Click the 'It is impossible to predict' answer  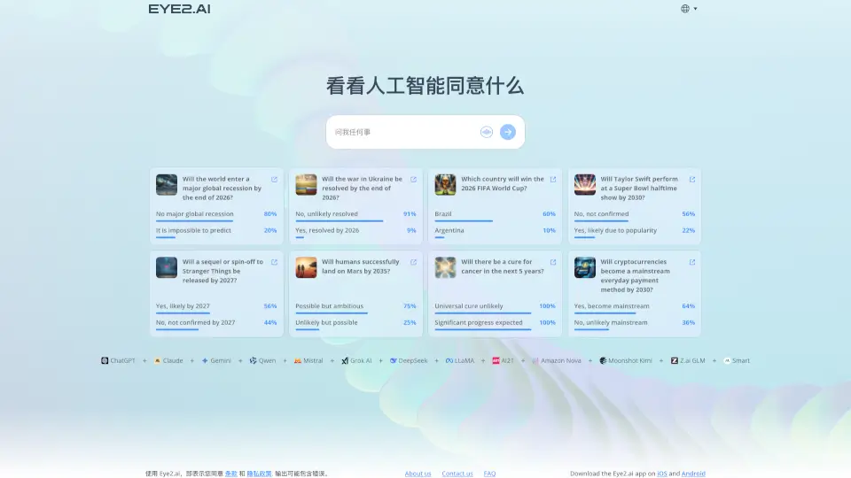pos(216,231)
